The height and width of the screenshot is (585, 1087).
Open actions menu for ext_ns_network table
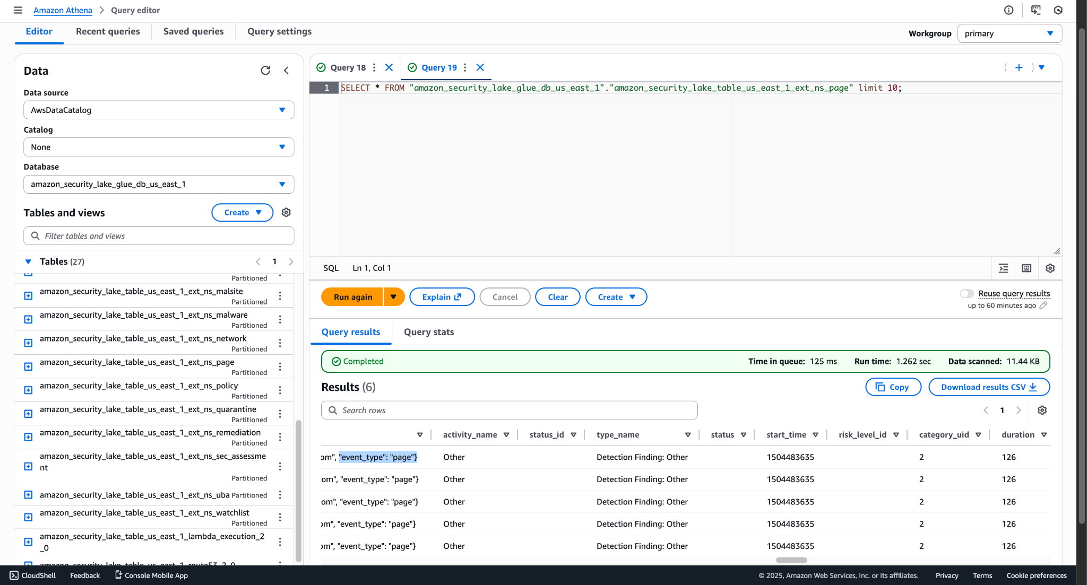pyautogui.click(x=280, y=343)
